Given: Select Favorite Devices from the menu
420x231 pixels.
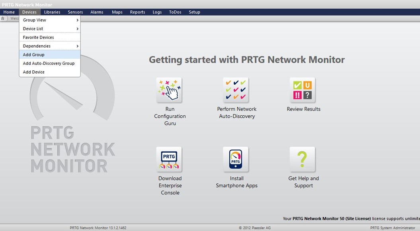Looking at the screenshot, I should 50,37.
